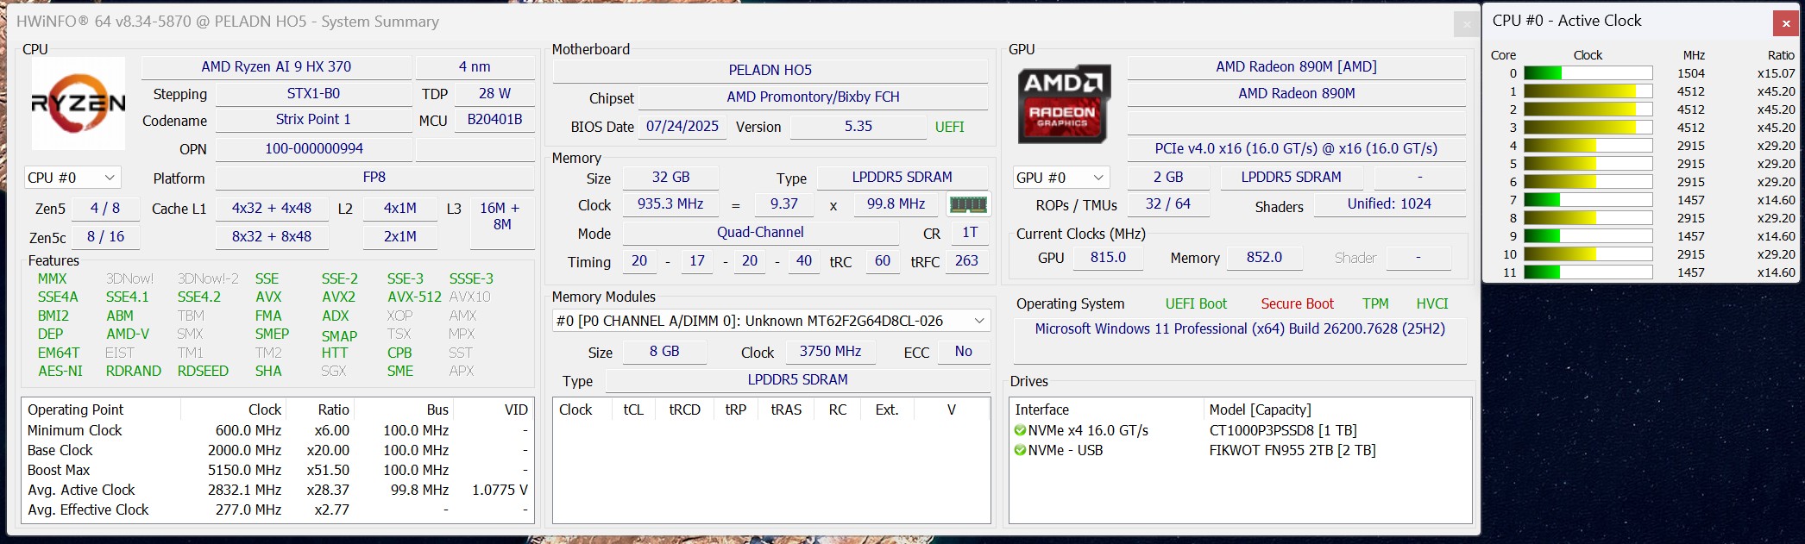Click the AMD Radeon 890M [AMD] name field
Image resolution: width=1805 pixels, height=544 pixels.
1296,66
